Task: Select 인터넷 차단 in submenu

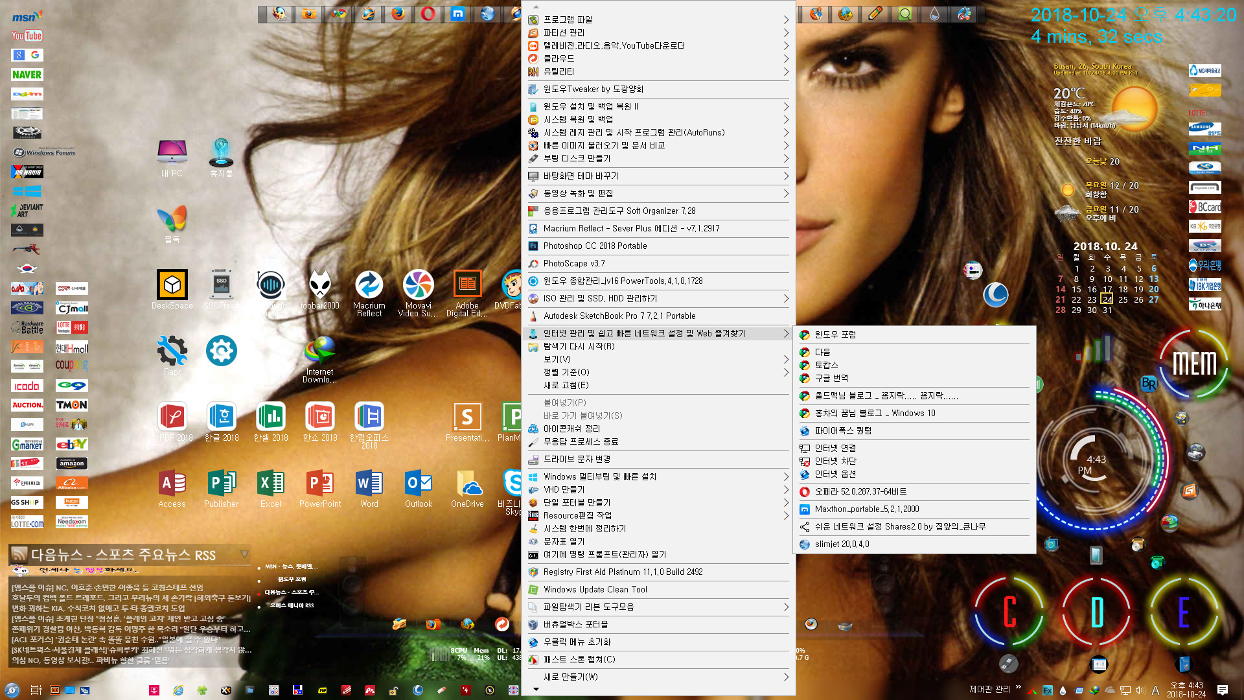Action: (x=914, y=461)
